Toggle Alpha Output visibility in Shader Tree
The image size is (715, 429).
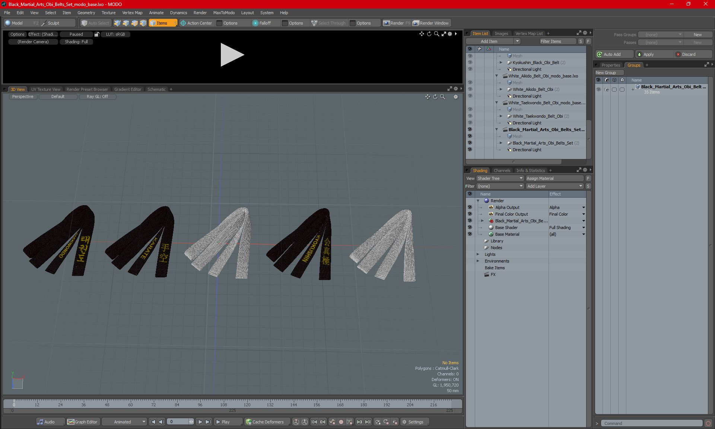pyautogui.click(x=470, y=207)
